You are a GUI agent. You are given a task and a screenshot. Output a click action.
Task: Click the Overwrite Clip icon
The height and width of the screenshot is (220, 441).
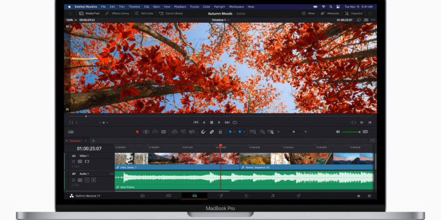(x=183, y=131)
